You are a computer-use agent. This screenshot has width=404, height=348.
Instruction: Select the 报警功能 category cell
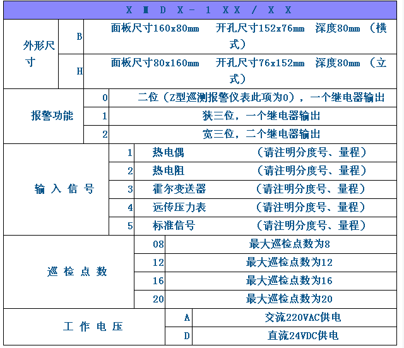pos(52,116)
